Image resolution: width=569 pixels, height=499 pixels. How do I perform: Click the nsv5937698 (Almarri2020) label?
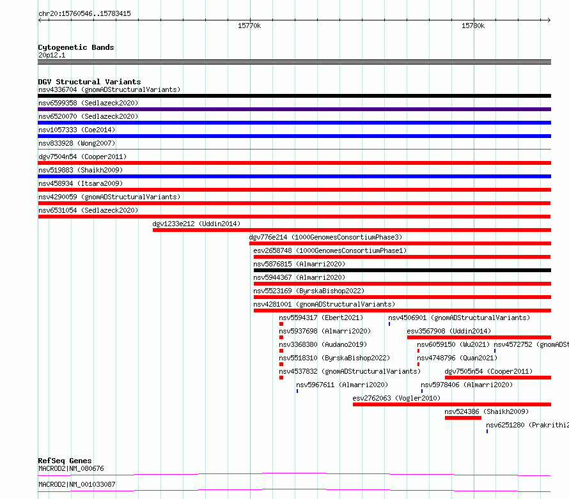pyautogui.click(x=325, y=331)
